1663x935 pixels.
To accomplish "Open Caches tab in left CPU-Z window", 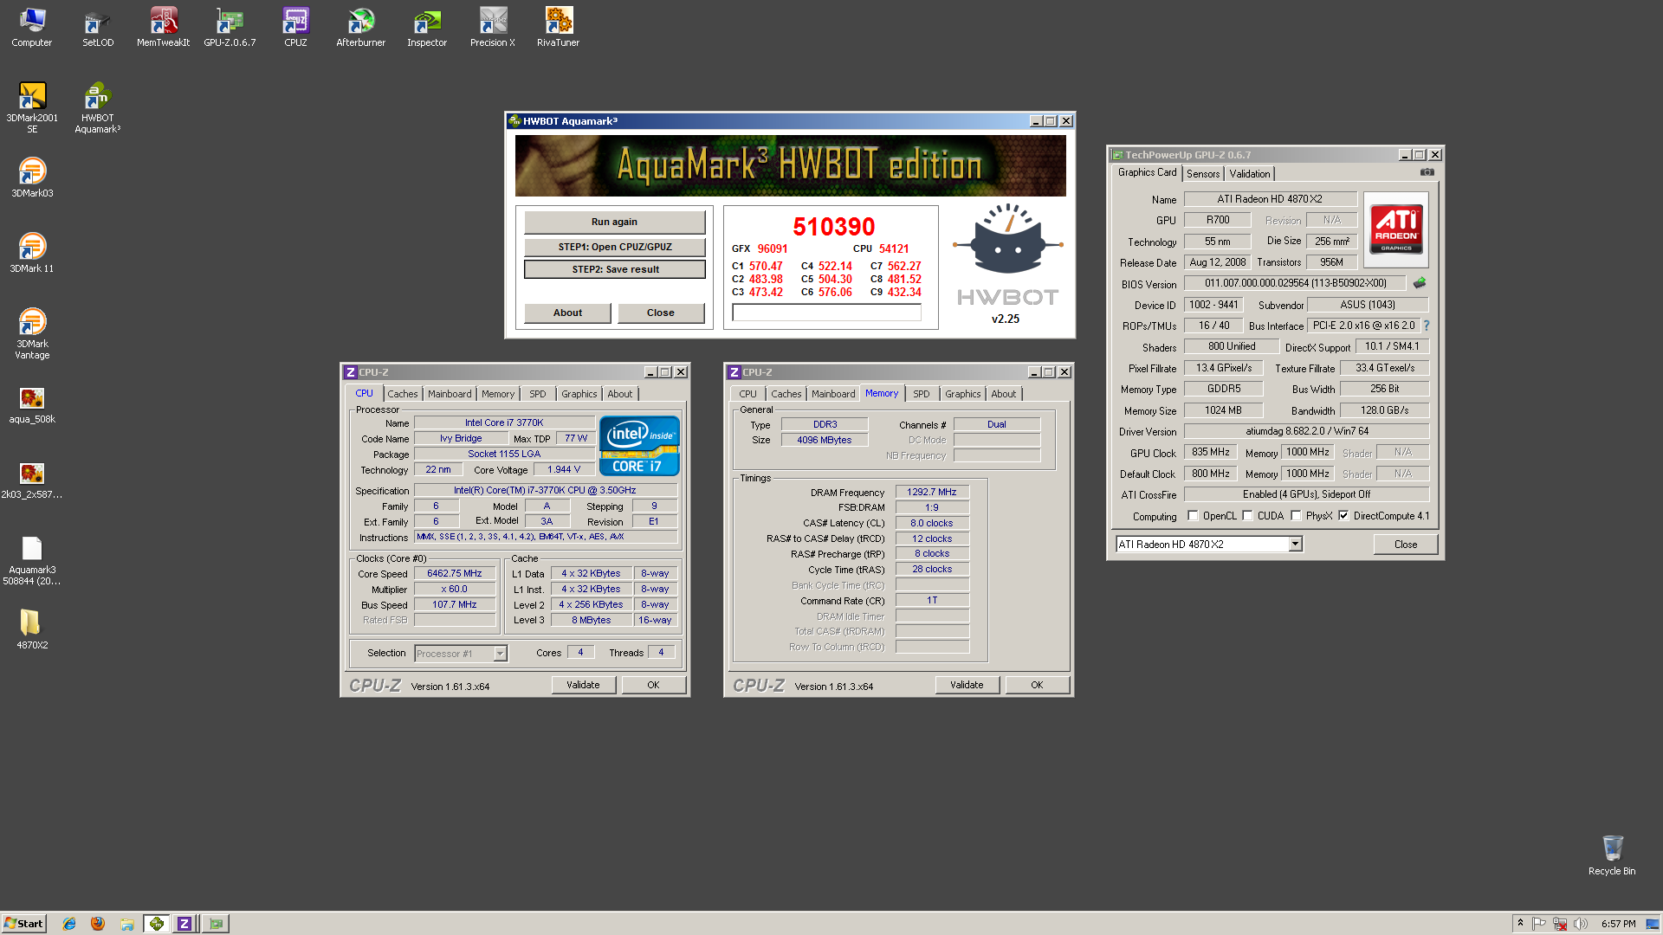I will click(x=402, y=394).
